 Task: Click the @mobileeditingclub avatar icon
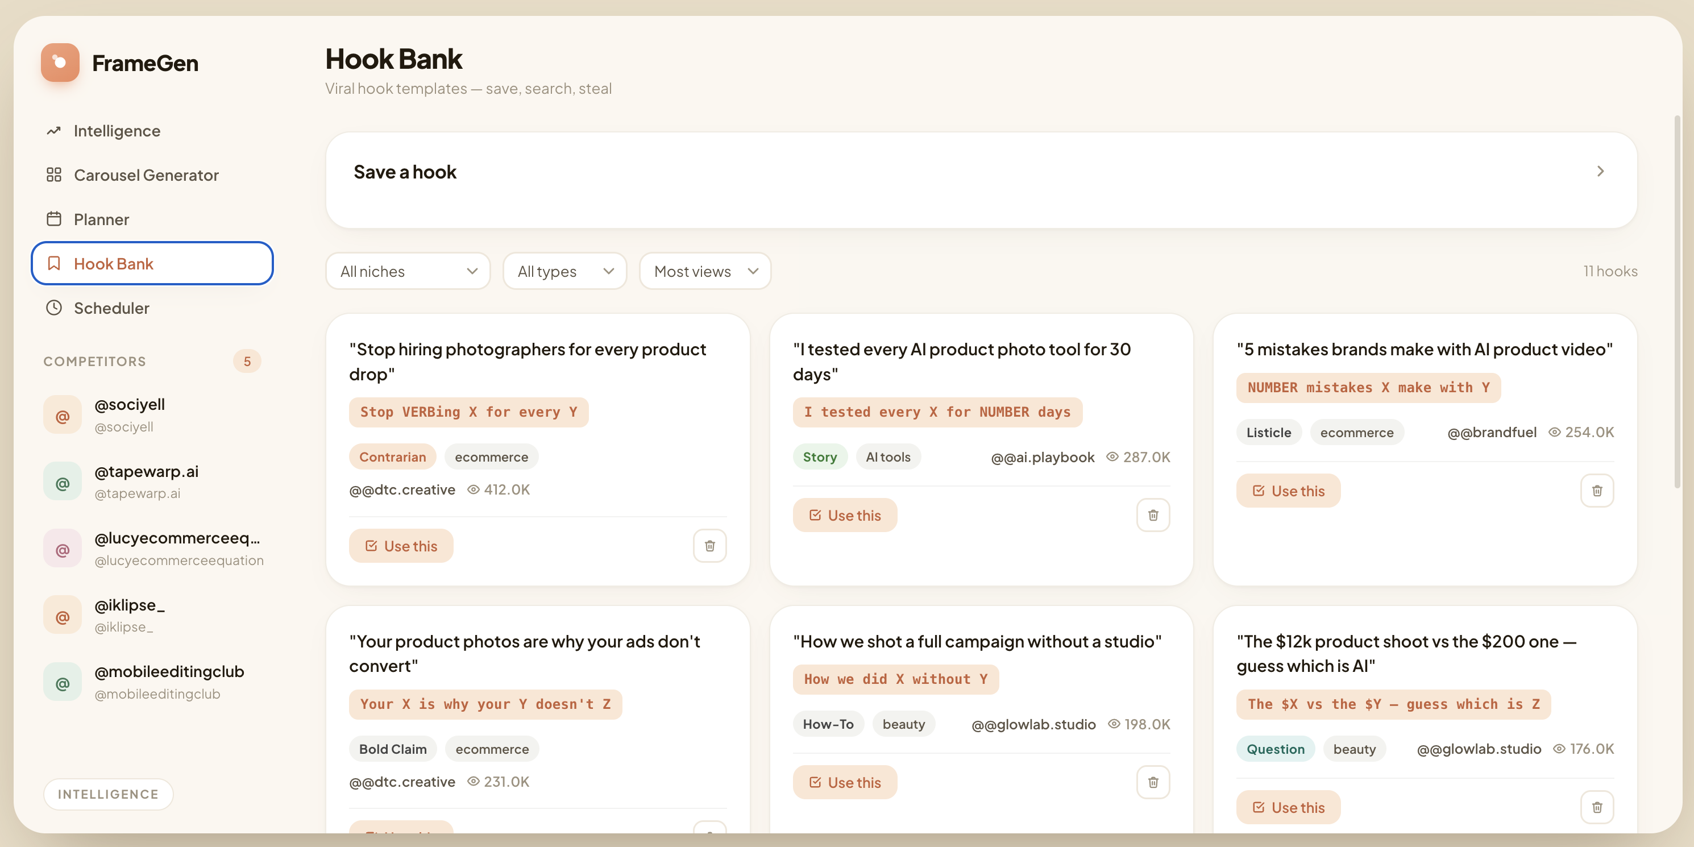click(x=63, y=682)
